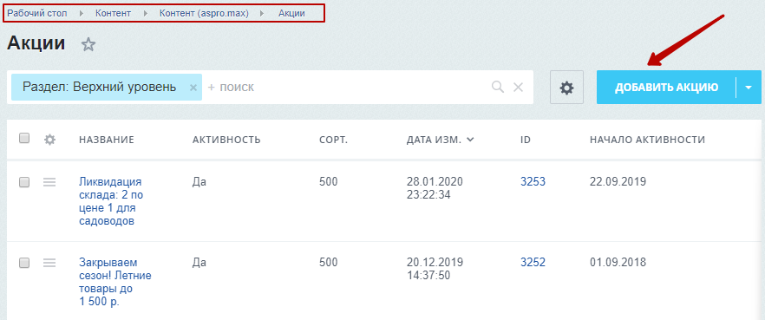The height and width of the screenshot is (320, 765).
Task: Check the 'Закрываем сезон!' row checkbox
Action: coord(24,263)
